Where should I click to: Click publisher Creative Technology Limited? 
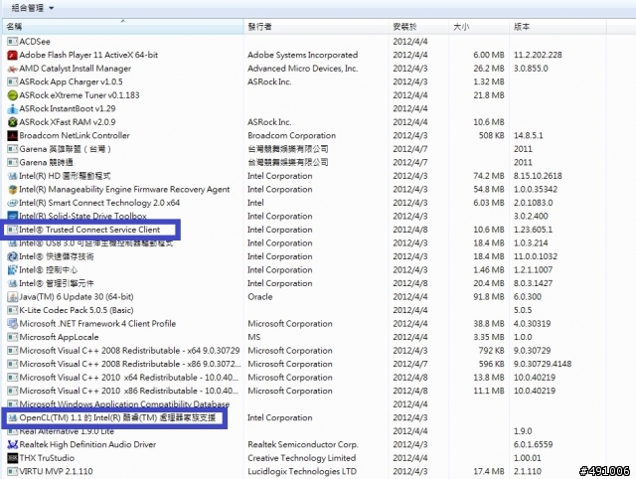[x=302, y=458]
